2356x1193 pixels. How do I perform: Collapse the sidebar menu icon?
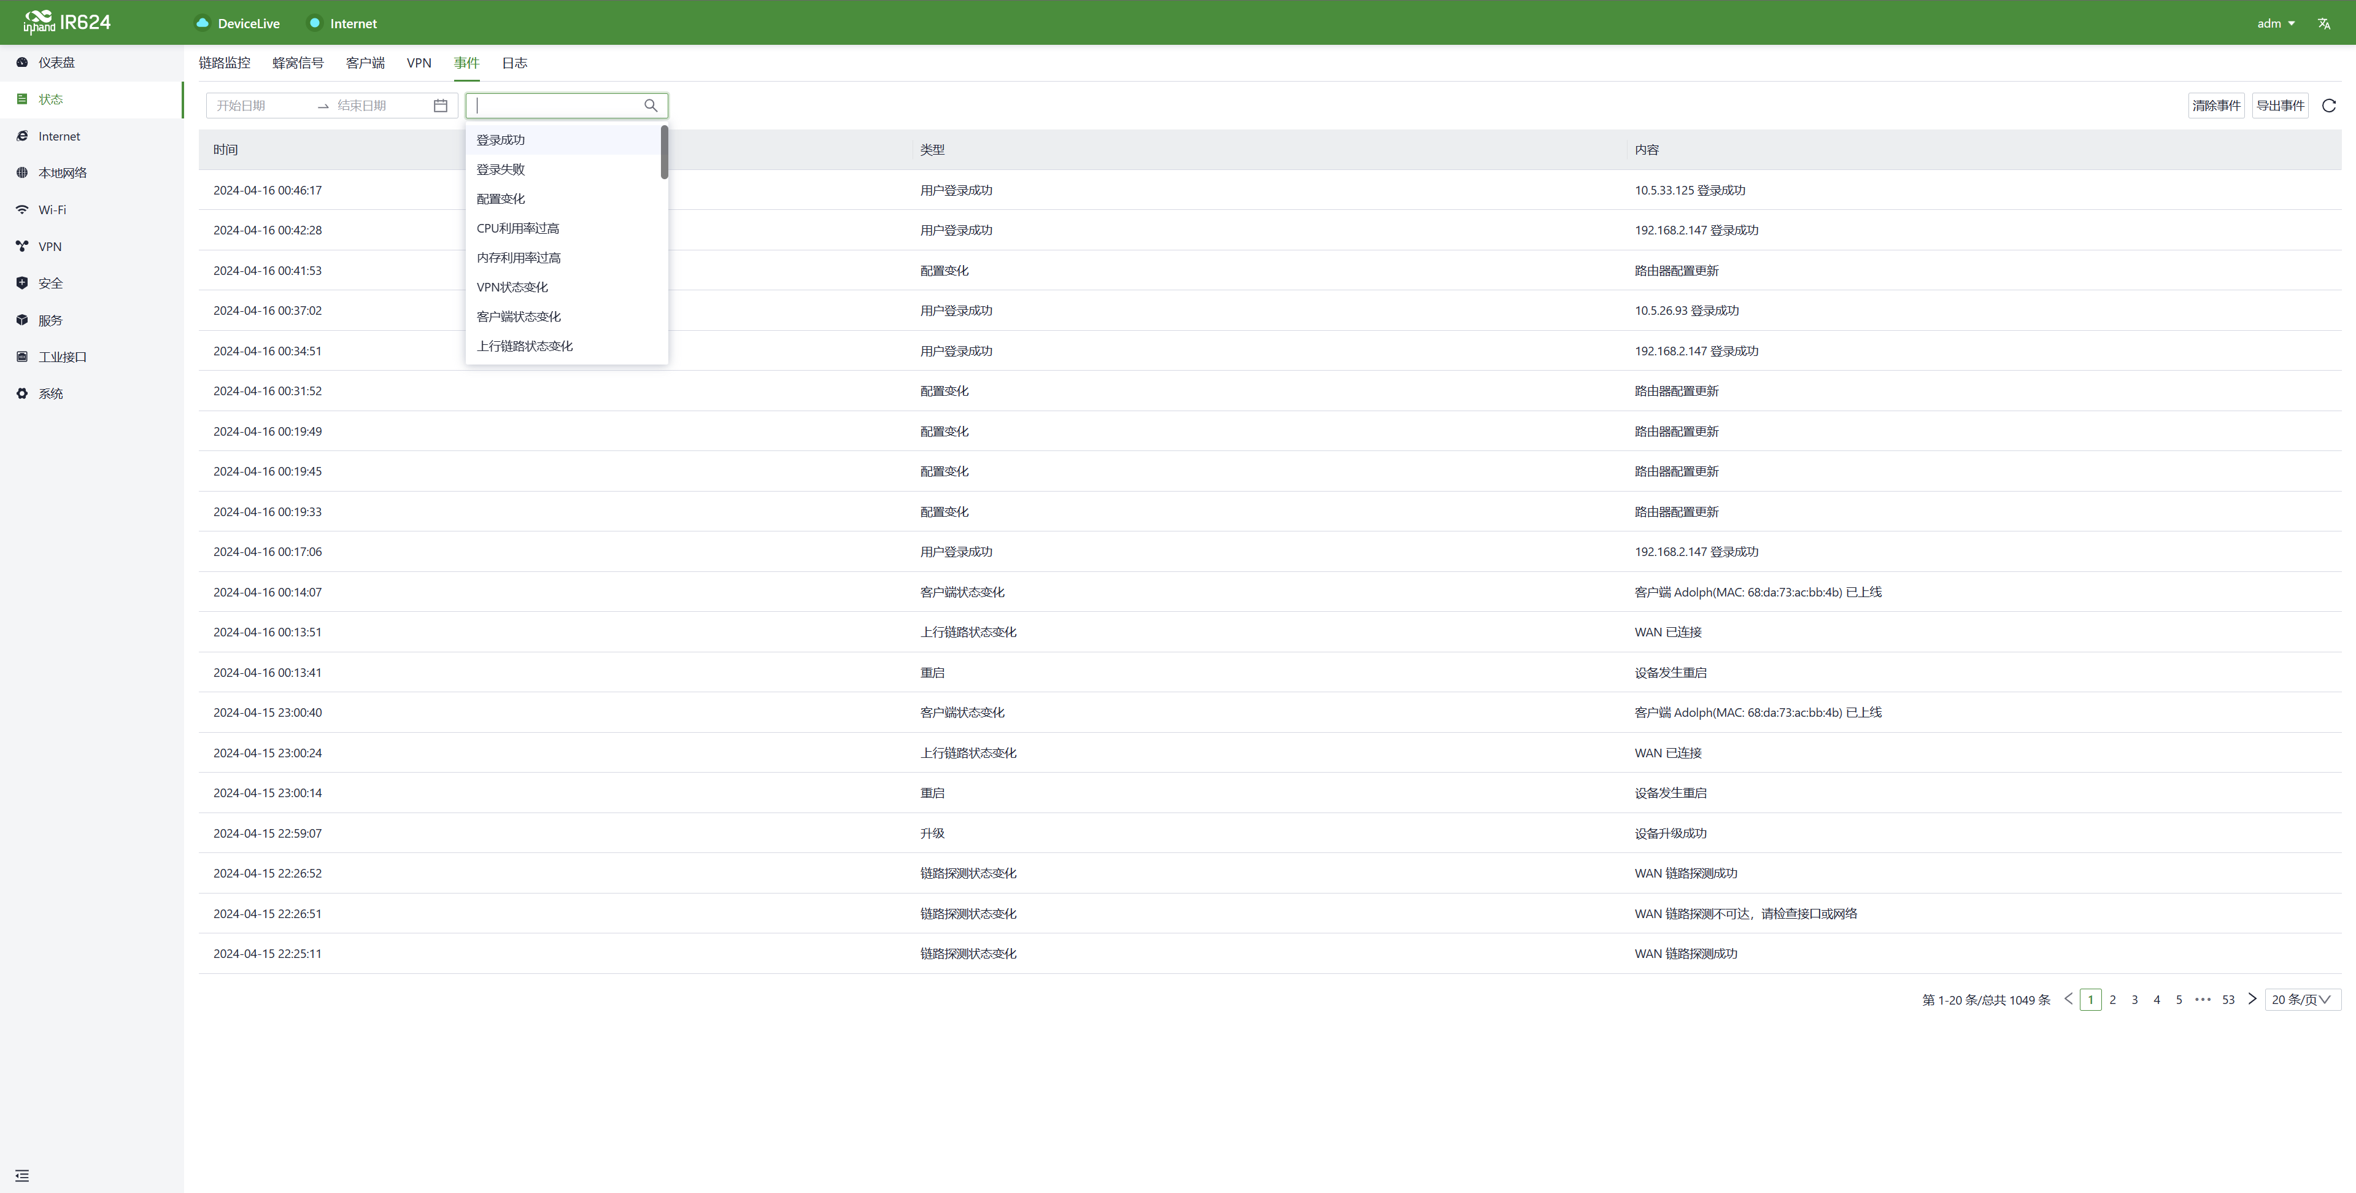point(22,1175)
